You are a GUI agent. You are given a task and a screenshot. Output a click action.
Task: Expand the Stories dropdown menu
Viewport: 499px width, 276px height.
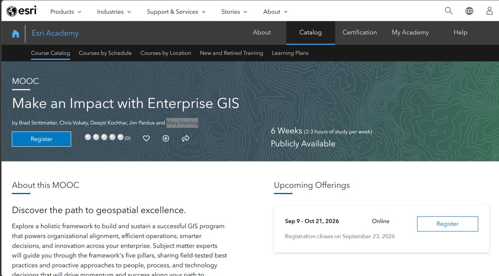point(234,12)
